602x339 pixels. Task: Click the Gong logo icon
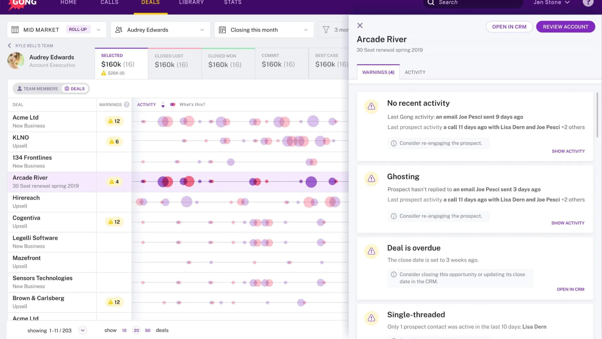point(23,4)
